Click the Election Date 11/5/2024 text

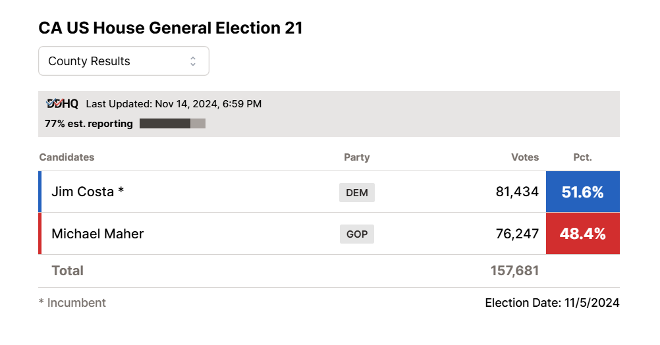pyautogui.click(x=552, y=303)
